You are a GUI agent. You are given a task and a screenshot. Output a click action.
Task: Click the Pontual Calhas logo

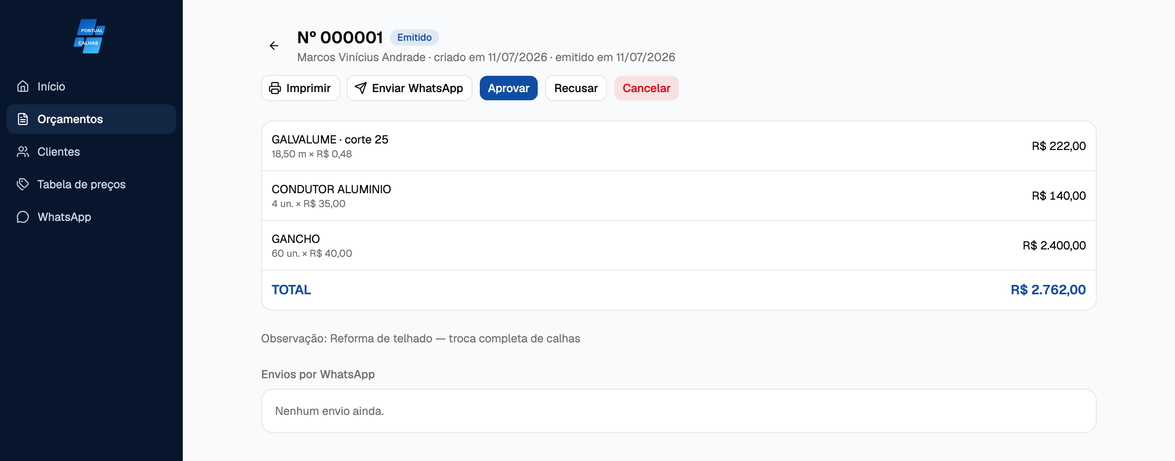pyautogui.click(x=89, y=36)
